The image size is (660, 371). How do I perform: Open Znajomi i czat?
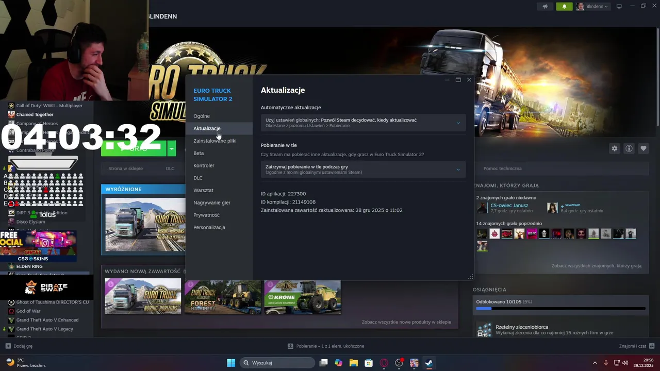tap(637, 346)
